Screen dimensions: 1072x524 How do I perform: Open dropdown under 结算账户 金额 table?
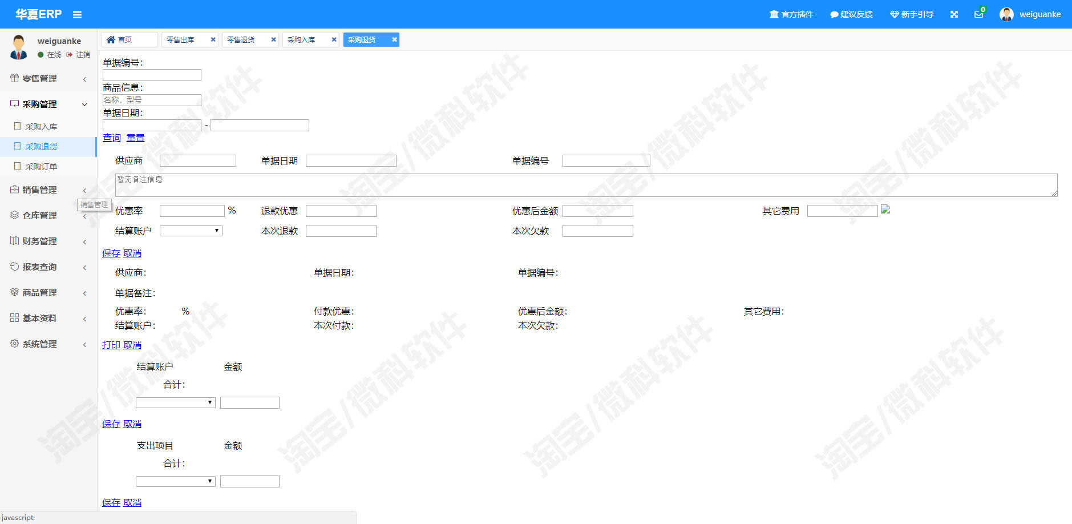(x=176, y=402)
